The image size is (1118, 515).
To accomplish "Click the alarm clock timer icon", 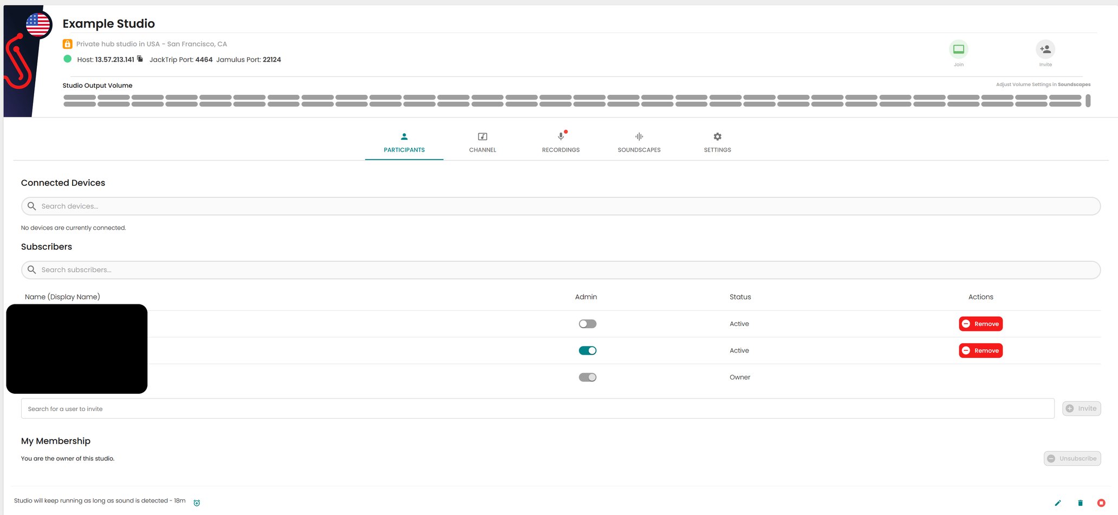I will tap(197, 503).
